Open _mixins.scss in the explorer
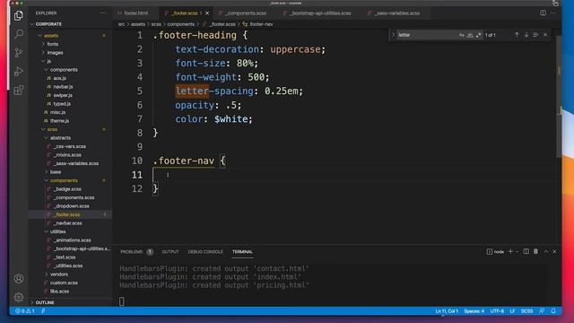 [67, 155]
